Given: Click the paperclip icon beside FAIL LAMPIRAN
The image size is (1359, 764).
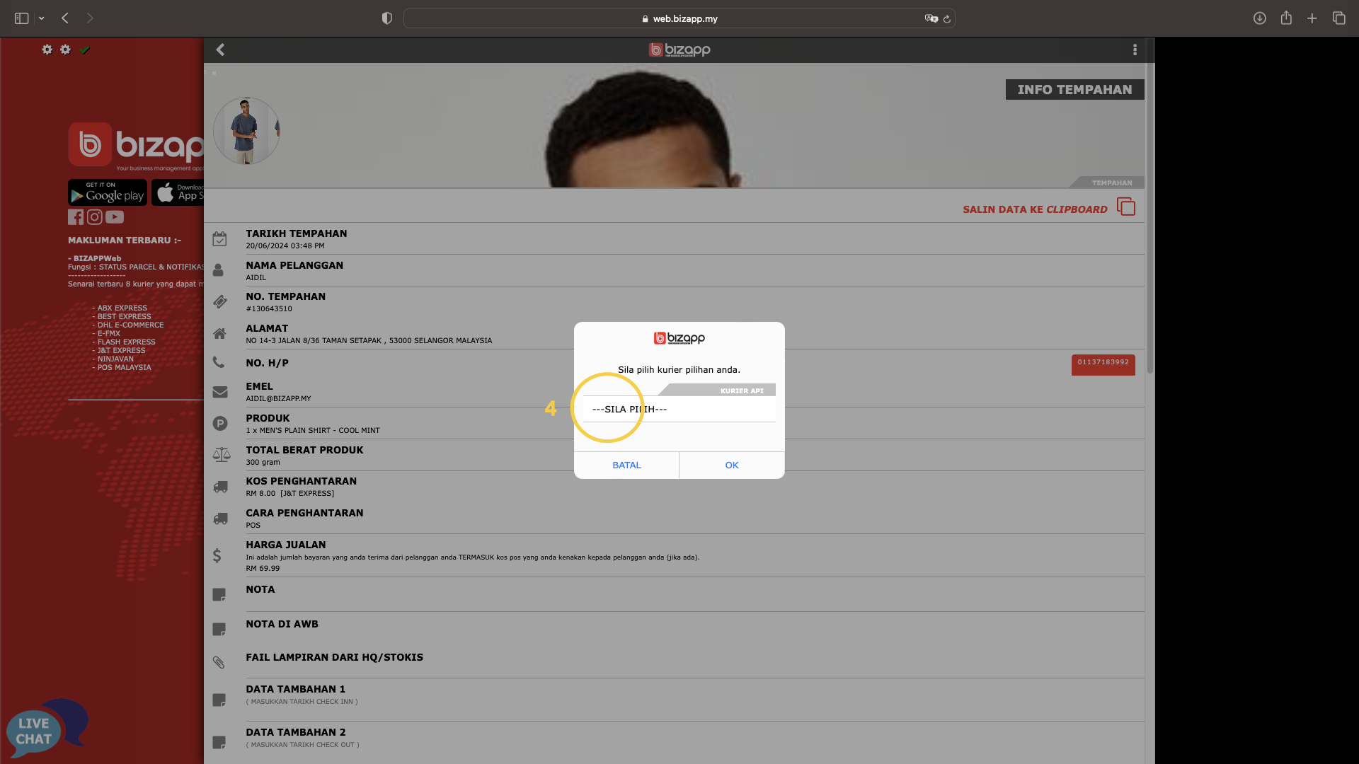Looking at the screenshot, I should 219,663.
